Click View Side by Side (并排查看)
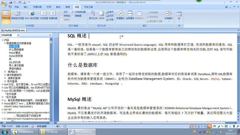Viewport: 240px width, 135px height. (x=152, y=12)
